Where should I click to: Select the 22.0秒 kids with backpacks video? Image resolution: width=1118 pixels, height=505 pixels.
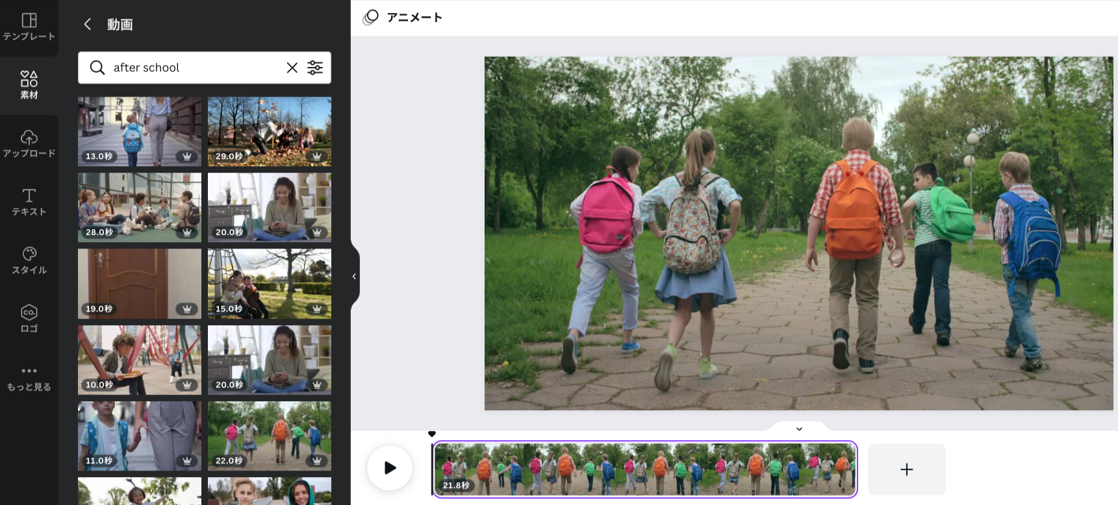point(270,436)
